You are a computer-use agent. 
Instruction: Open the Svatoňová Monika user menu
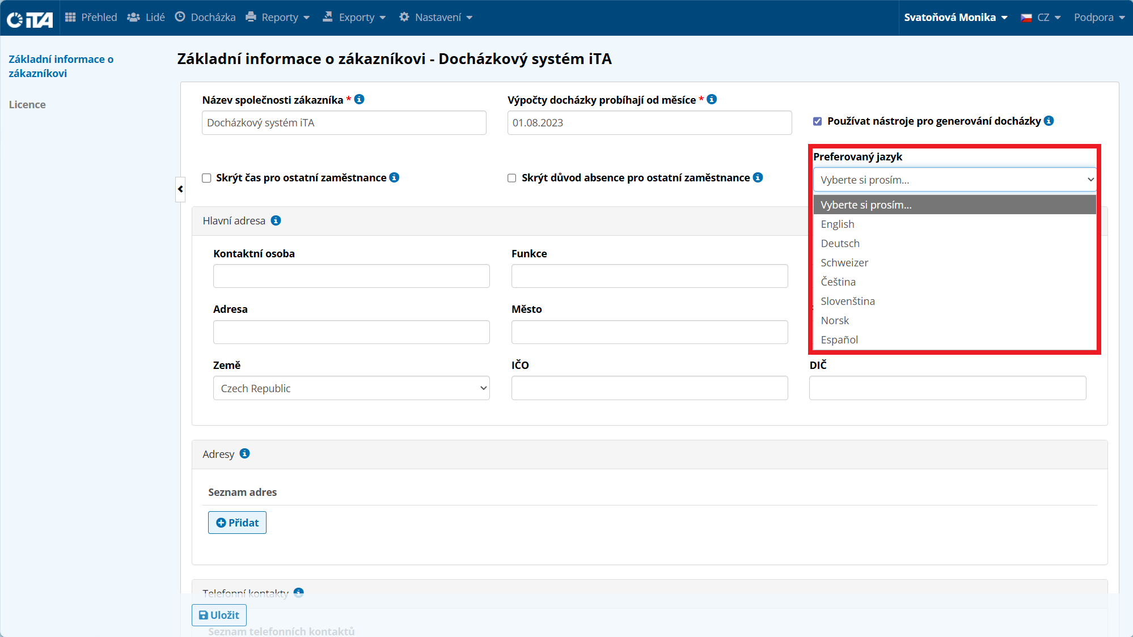click(956, 18)
